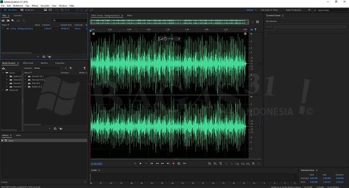Click the current time display 0:00.000
The height and width of the screenshot is (188, 349).
(x=97, y=164)
